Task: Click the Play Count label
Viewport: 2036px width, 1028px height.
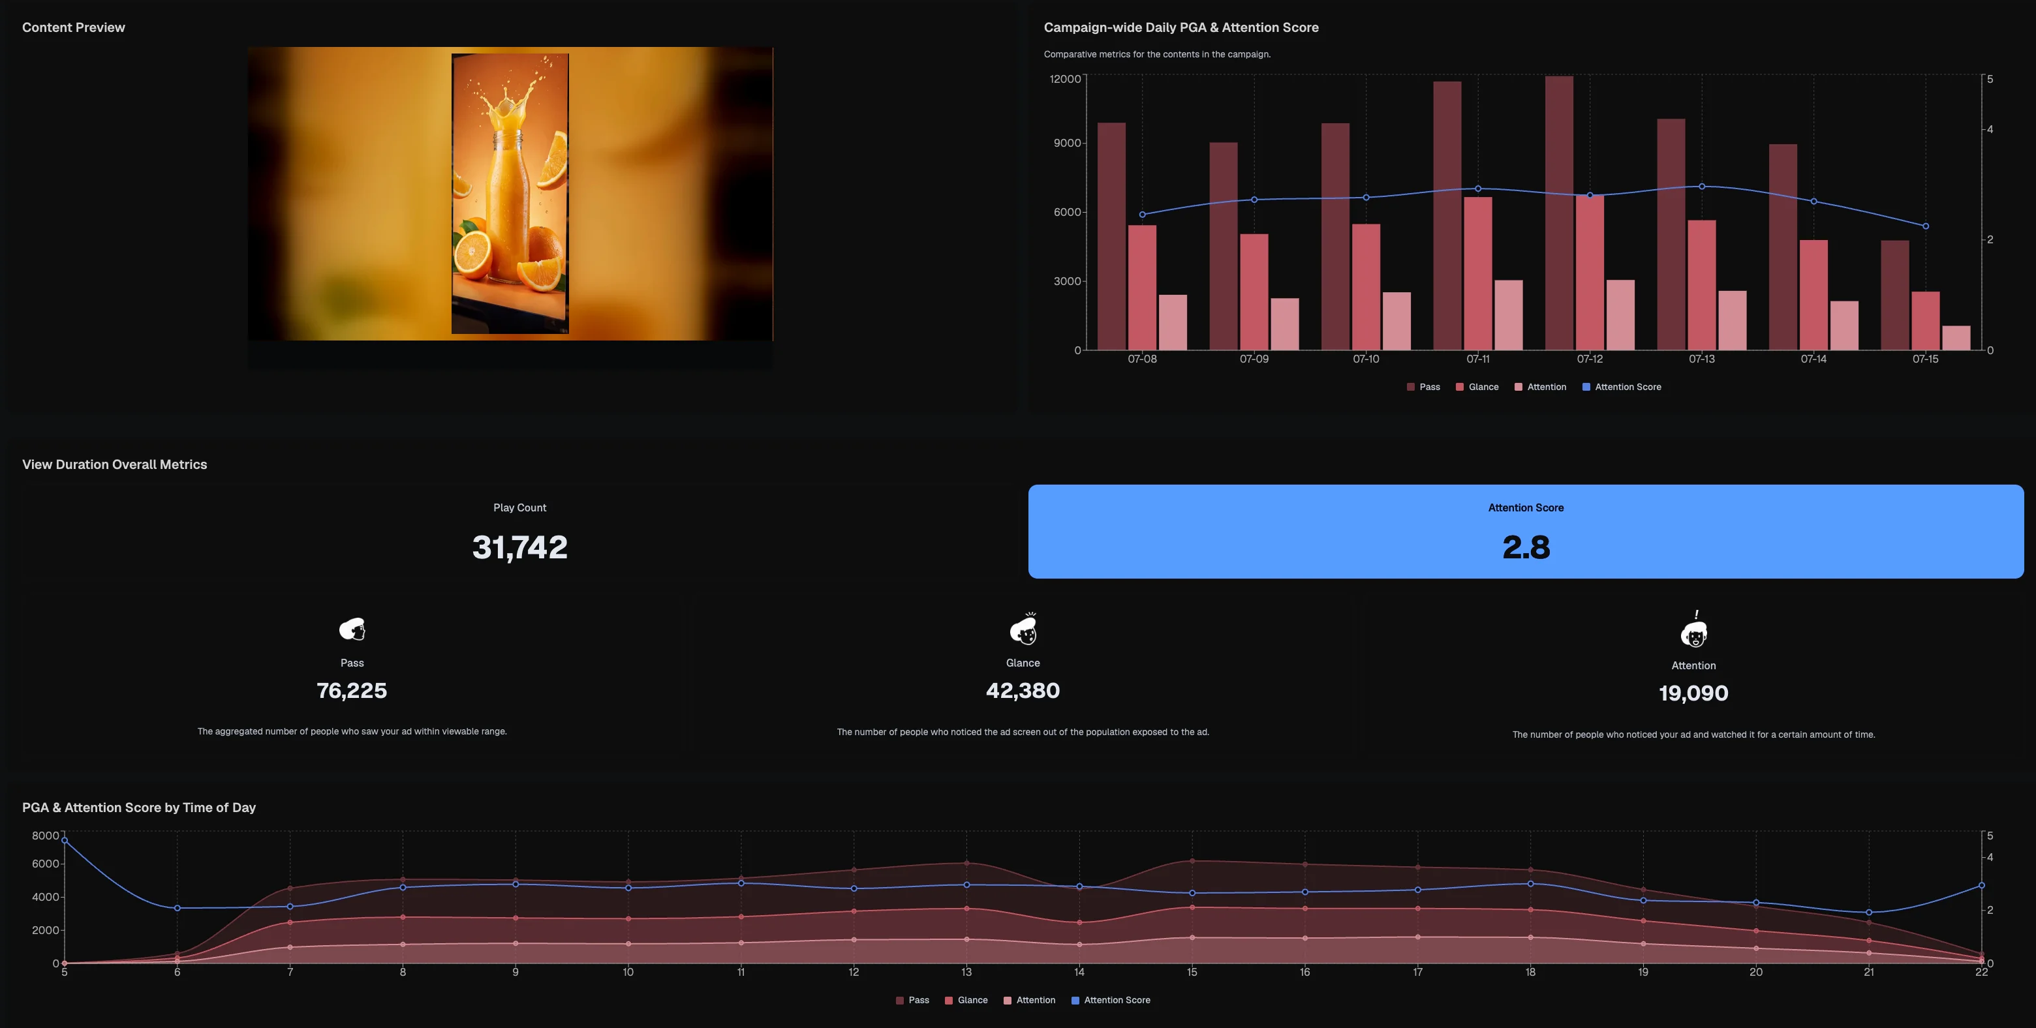Action: (x=520, y=508)
